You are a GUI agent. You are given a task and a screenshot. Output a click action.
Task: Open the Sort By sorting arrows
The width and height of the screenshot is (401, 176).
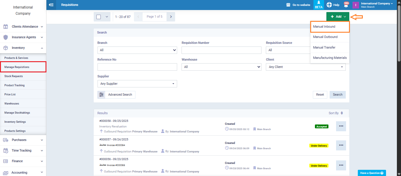342,113
